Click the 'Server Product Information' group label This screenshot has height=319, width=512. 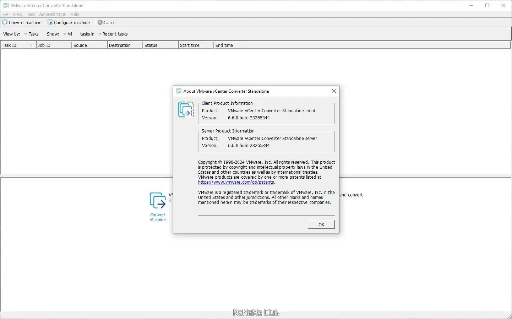(x=228, y=131)
